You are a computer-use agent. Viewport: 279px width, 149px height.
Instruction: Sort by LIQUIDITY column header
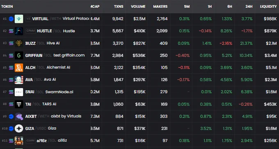[x=268, y=7]
